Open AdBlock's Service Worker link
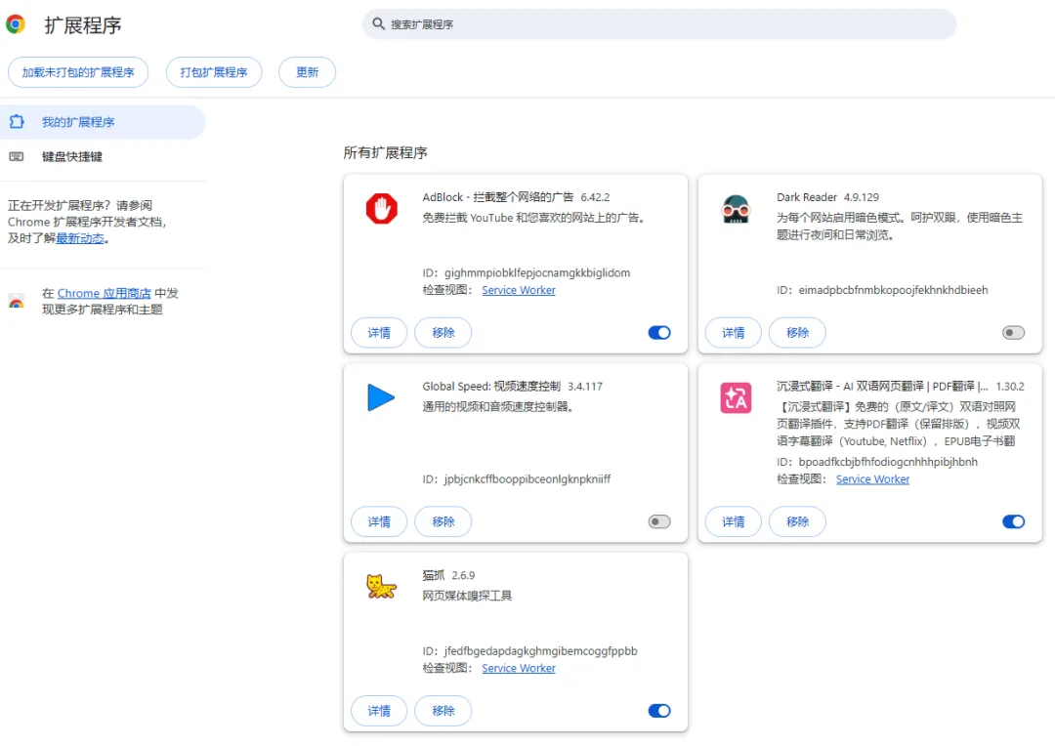 519,290
